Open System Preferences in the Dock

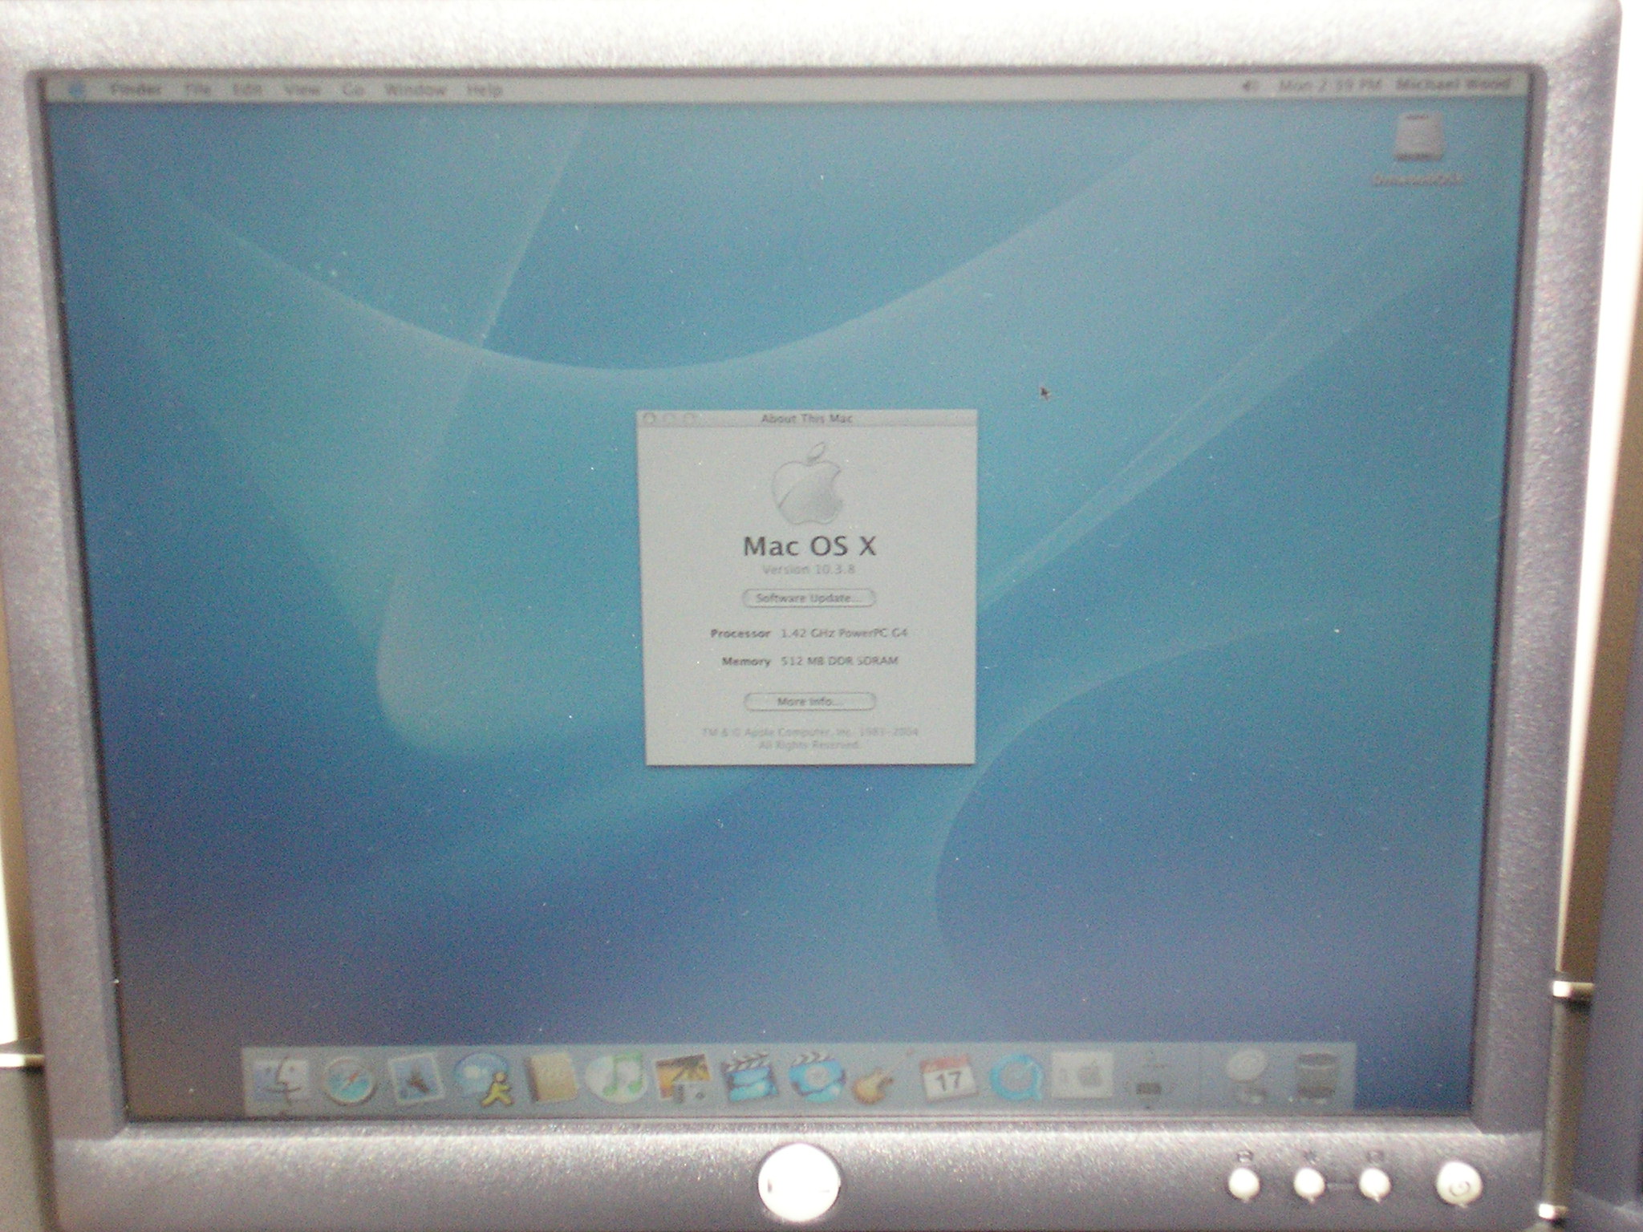tap(1083, 1076)
